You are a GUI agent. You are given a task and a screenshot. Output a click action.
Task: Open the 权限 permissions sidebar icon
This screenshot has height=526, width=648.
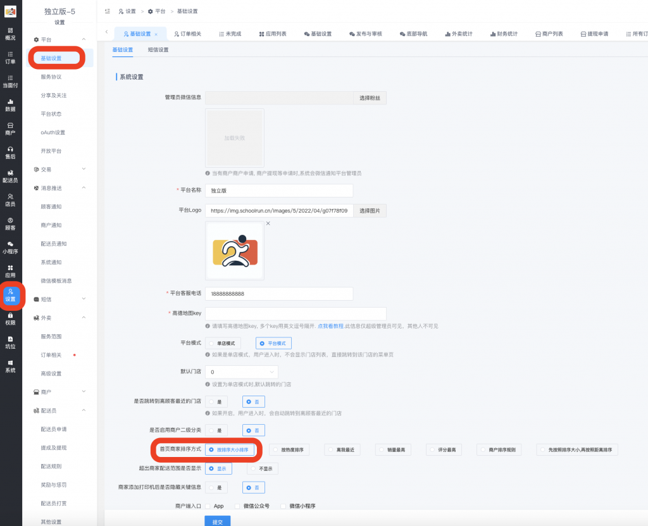click(x=10, y=318)
